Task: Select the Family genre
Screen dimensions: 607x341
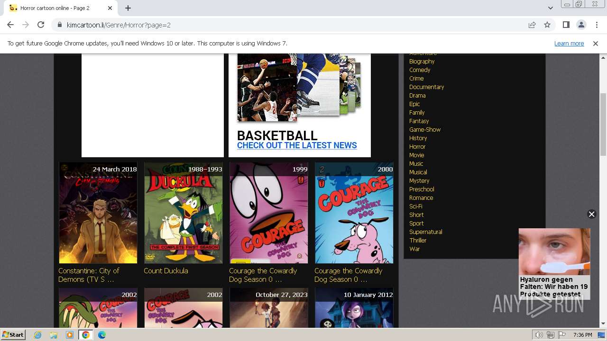Action: point(417,112)
